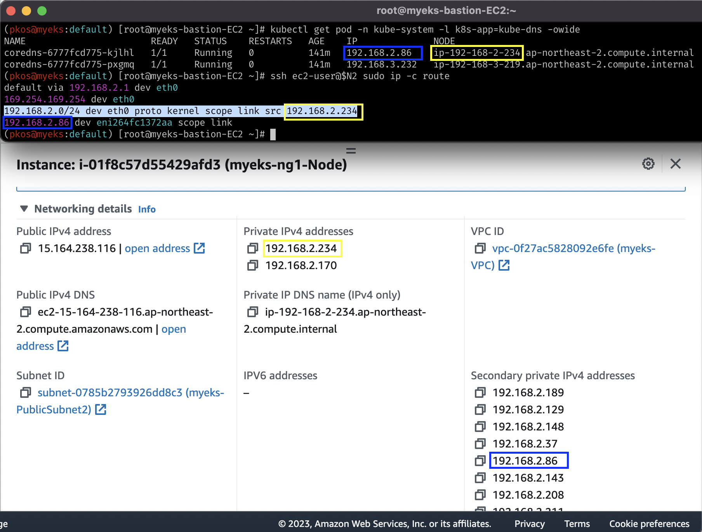The height and width of the screenshot is (532, 702).
Task: Copy secondary IP 192.168.2.189
Action: [x=480, y=392]
